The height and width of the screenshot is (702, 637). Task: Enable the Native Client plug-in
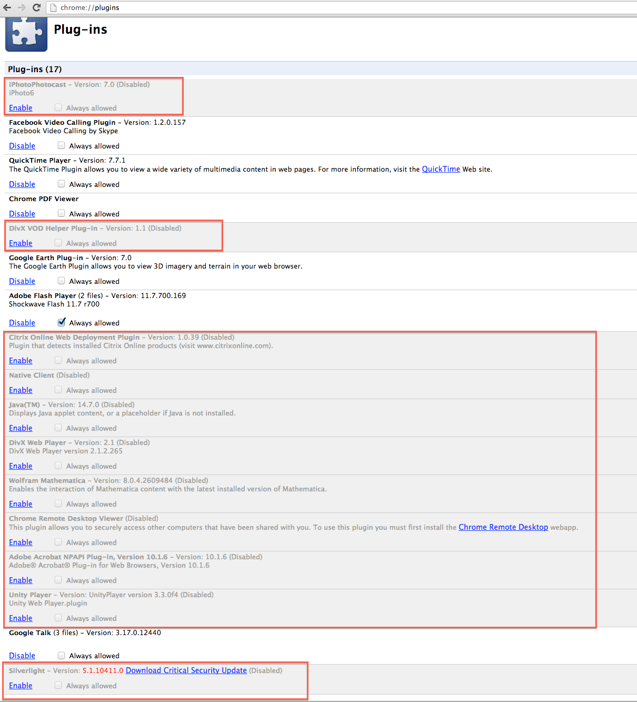click(21, 390)
